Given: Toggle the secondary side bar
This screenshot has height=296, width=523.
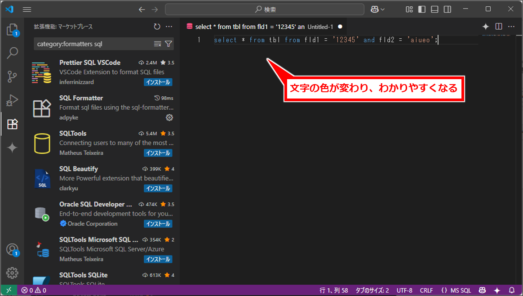Looking at the screenshot, I should click(448, 9).
